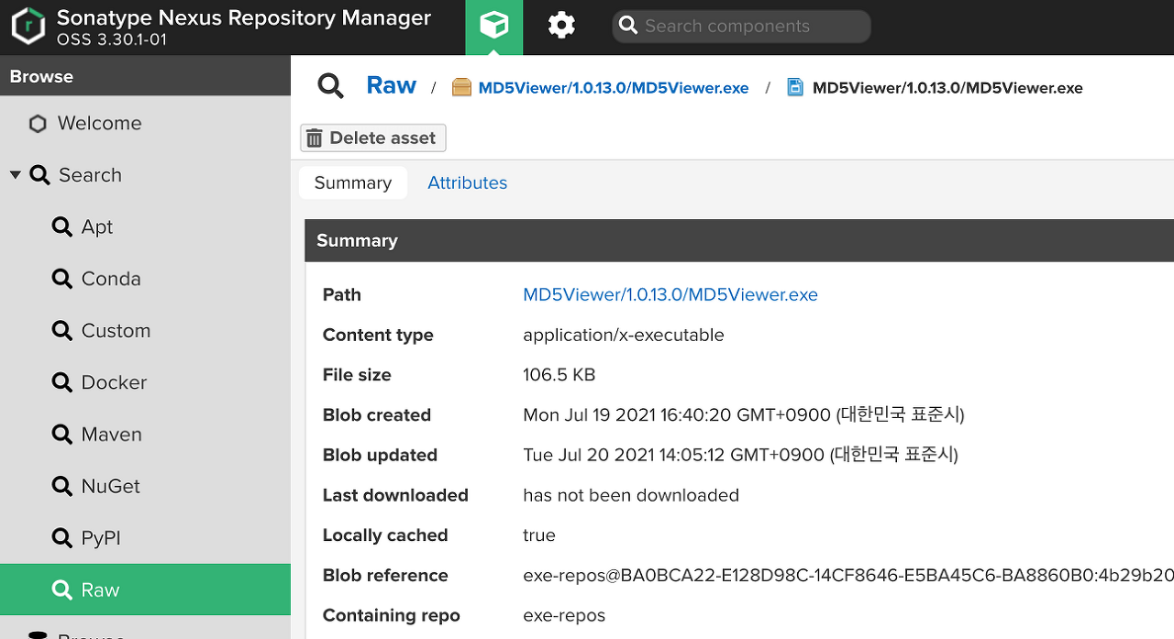Image resolution: width=1174 pixels, height=639 pixels.
Task: Click the Sonatype Nexus Repository Manager title
Action: point(244,17)
